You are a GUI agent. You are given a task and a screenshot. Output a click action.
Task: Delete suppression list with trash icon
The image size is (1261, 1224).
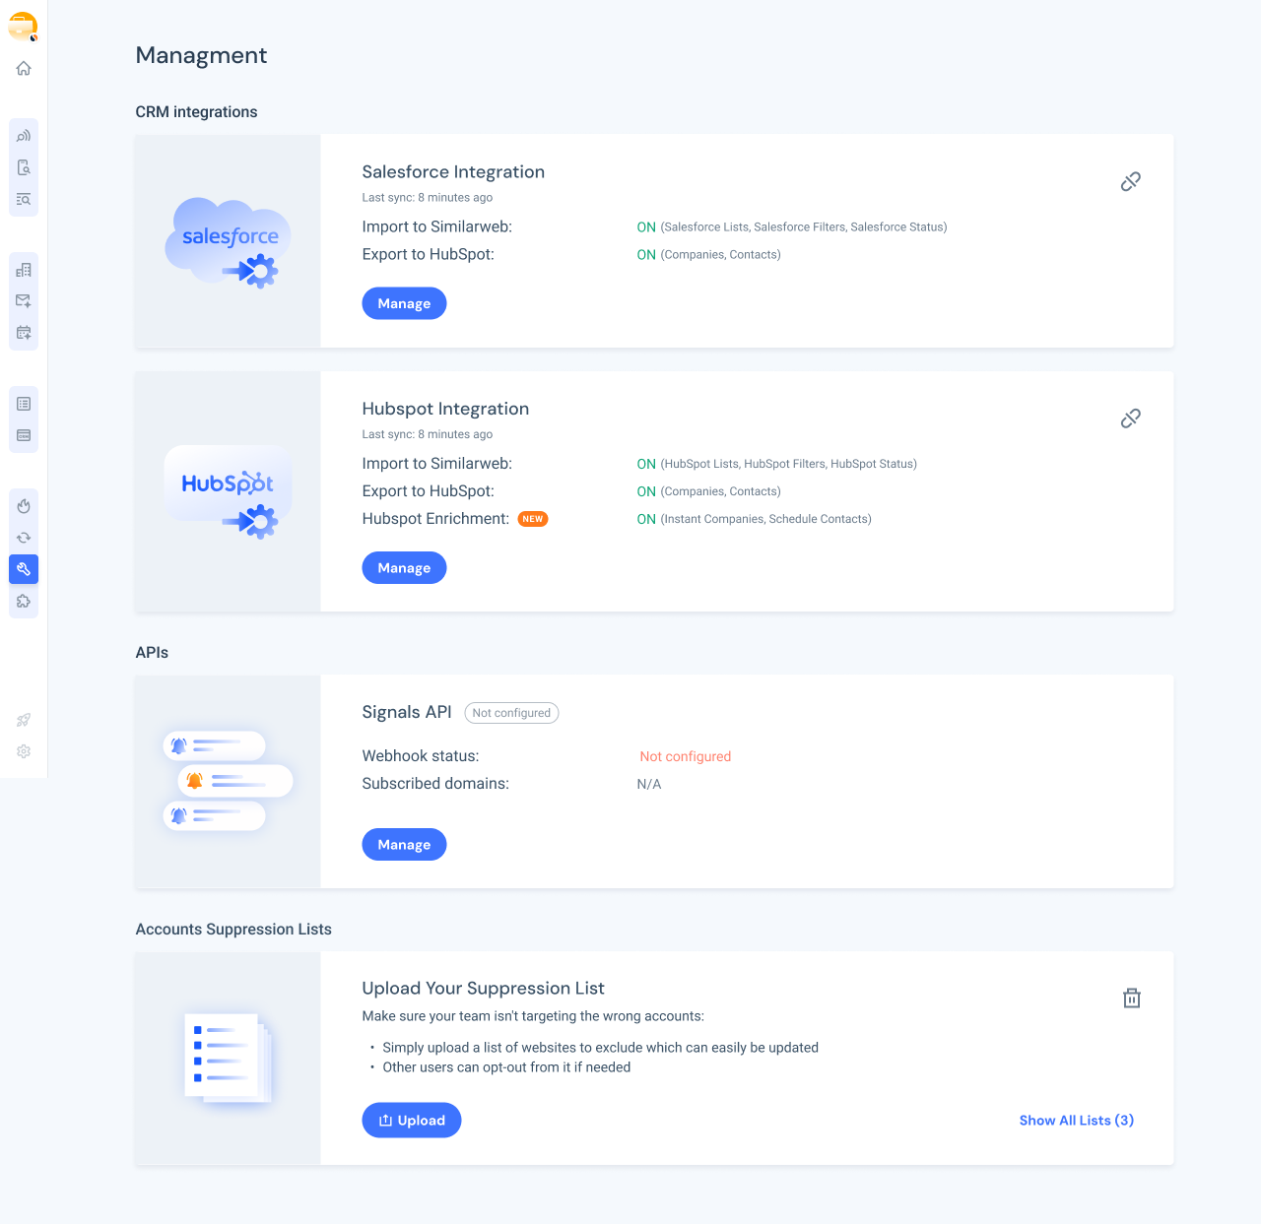point(1132,999)
